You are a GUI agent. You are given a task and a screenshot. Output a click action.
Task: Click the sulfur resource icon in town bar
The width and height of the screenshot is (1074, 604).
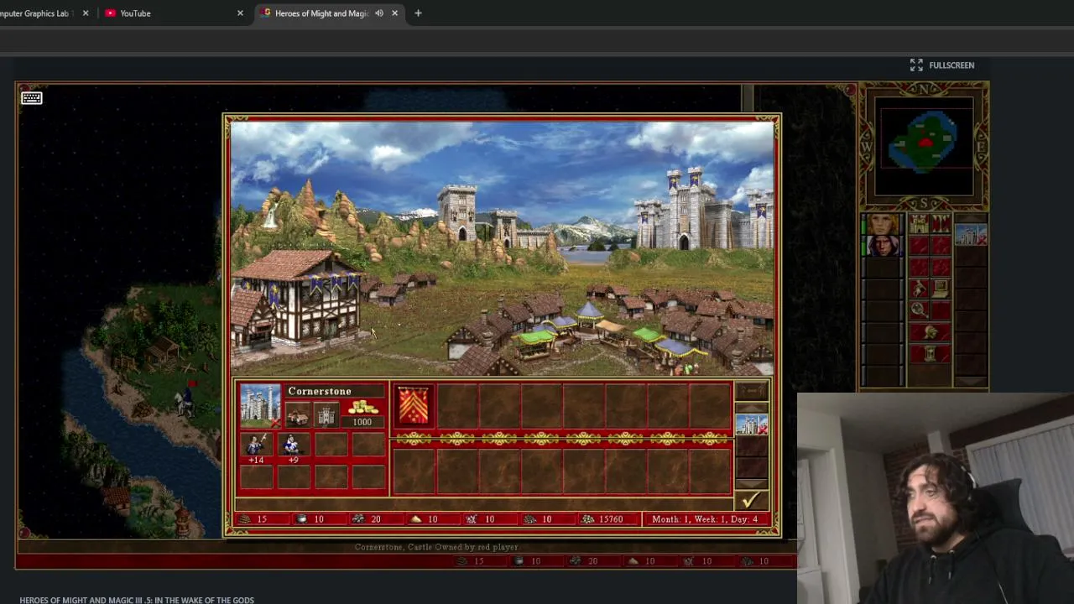pos(415,519)
